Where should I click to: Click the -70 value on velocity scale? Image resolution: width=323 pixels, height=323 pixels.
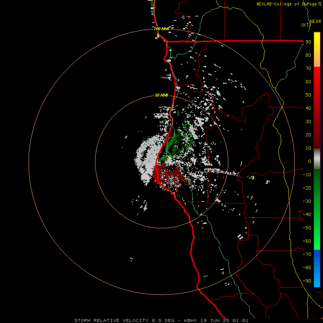pos(307,254)
